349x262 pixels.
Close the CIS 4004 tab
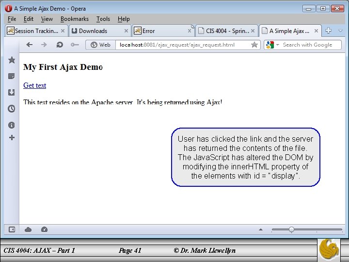253,31
